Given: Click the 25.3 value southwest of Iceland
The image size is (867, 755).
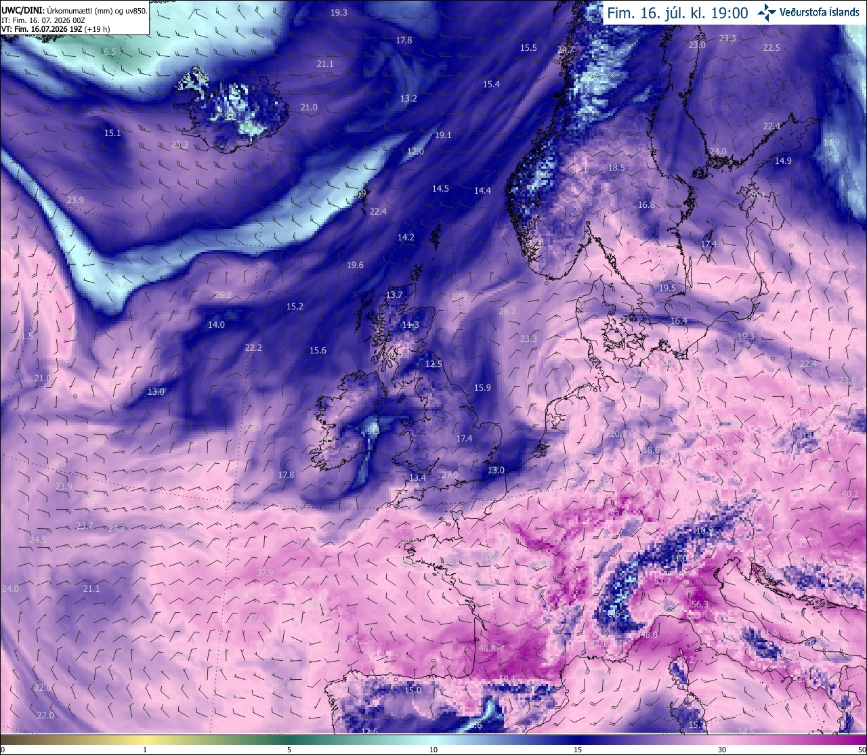Looking at the screenshot, I should (x=179, y=144).
